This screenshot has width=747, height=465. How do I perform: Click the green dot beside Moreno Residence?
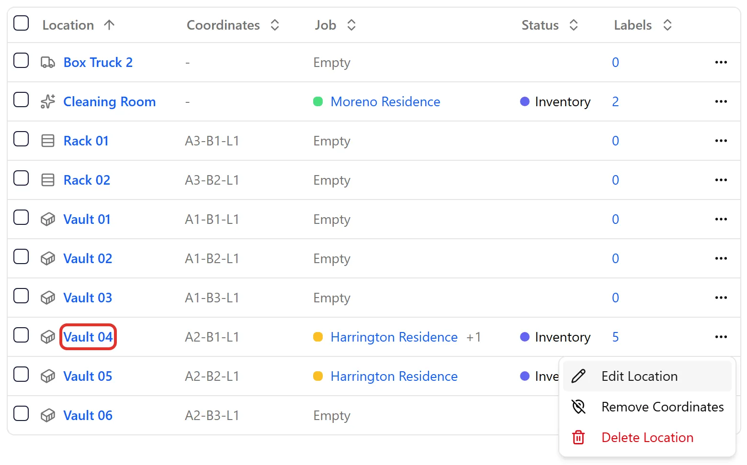click(318, 101)
